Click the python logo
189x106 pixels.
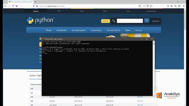pos(41,20)
